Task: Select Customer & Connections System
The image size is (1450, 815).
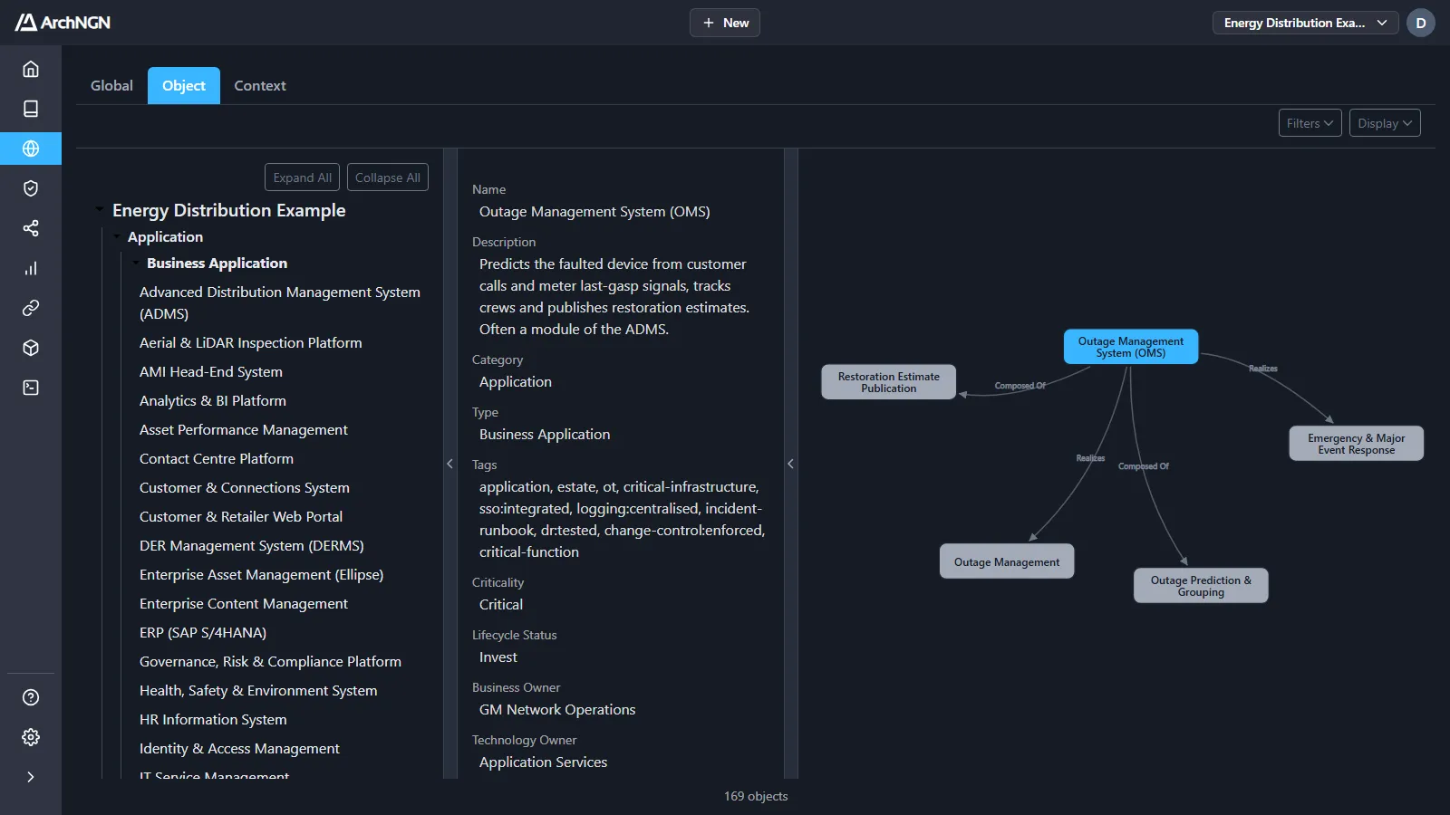Action: [245, 487]
